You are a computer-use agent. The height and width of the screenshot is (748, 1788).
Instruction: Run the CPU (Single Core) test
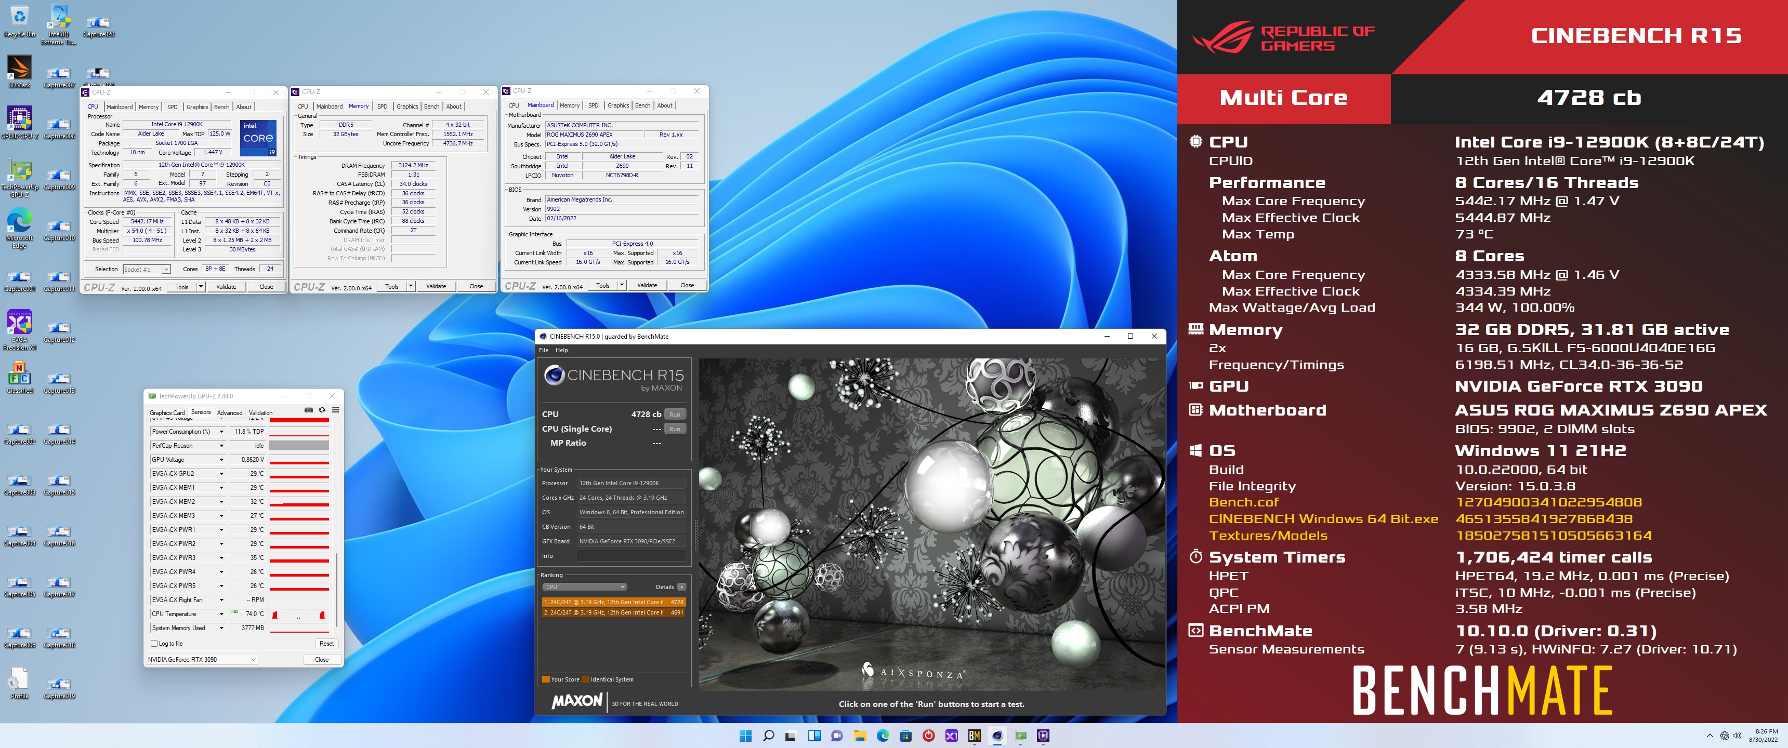click(x=675, y=429)
